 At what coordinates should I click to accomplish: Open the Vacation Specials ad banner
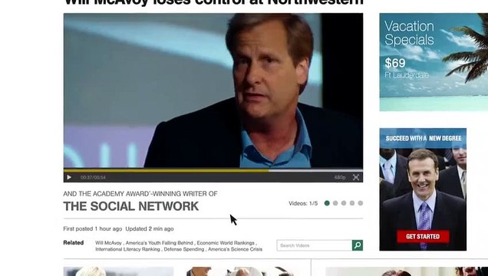pos(434,62)
